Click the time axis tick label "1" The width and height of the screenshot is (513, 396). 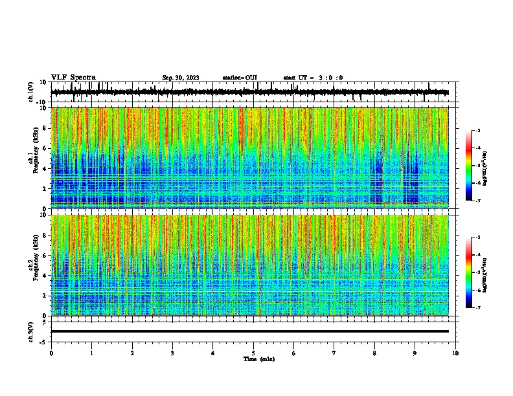91,353
